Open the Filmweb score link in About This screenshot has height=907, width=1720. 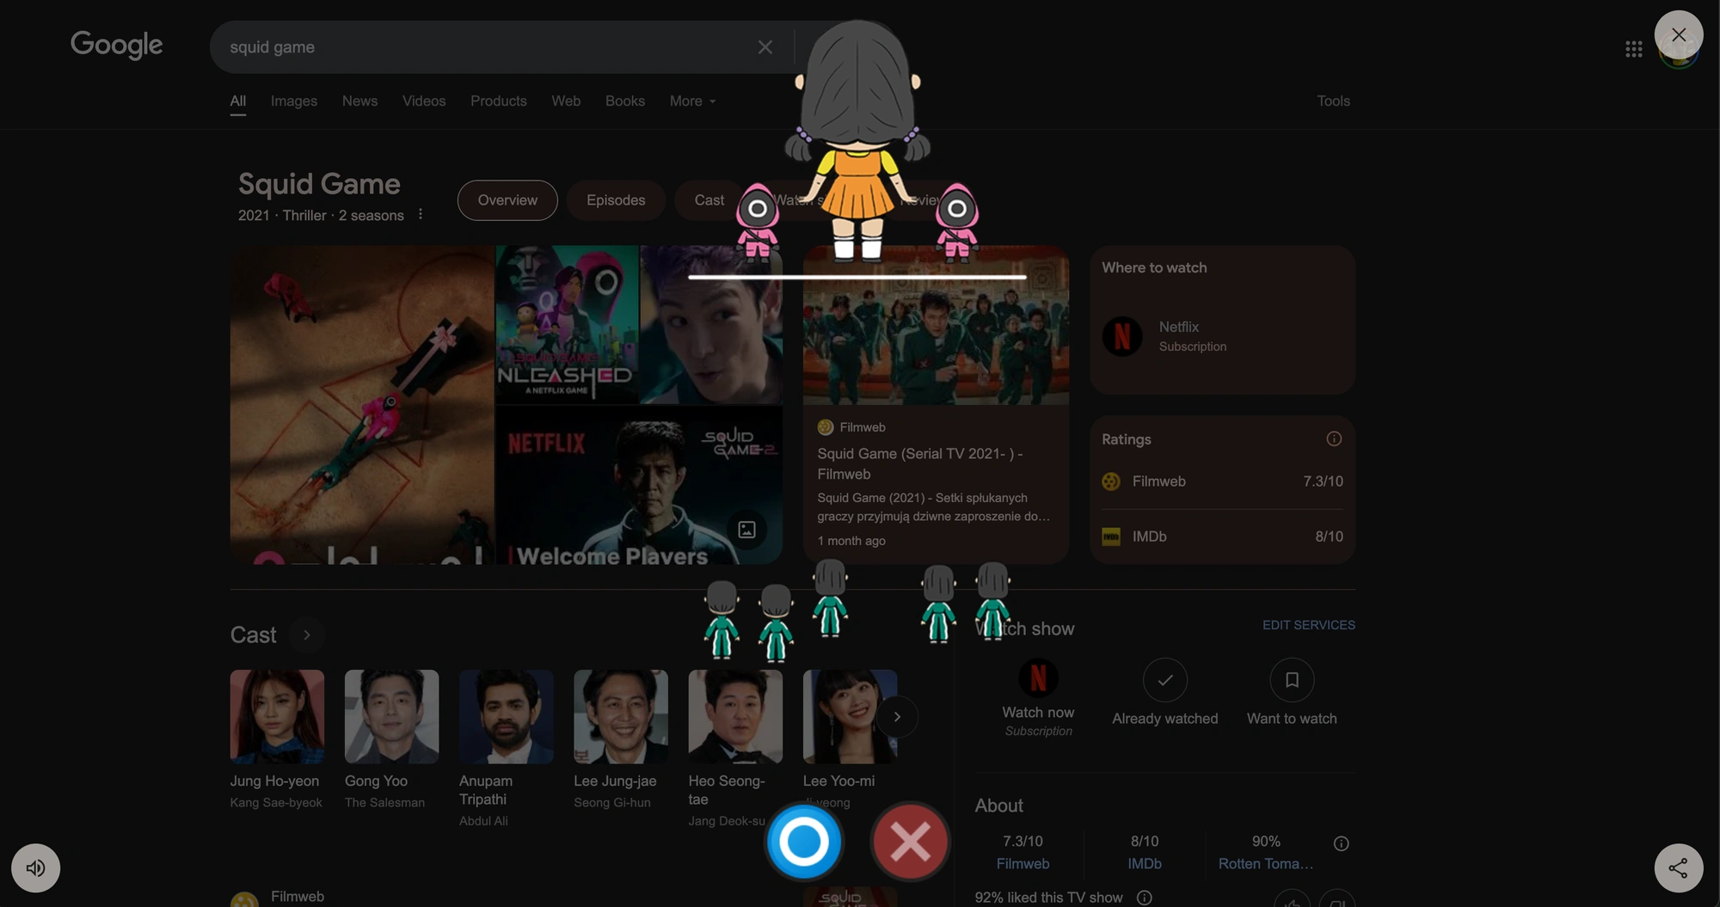(1023, 864)
